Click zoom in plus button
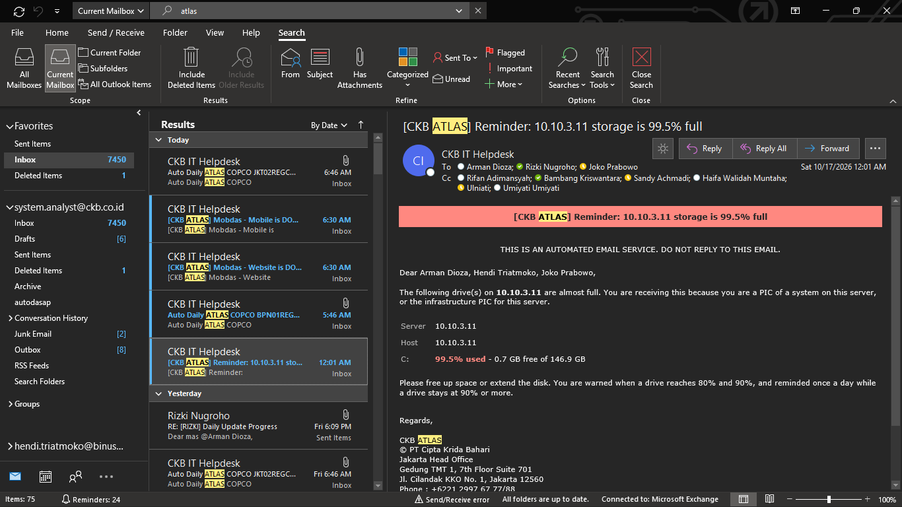Viewport: 902px width, 507px height. [x=868, y=500]
